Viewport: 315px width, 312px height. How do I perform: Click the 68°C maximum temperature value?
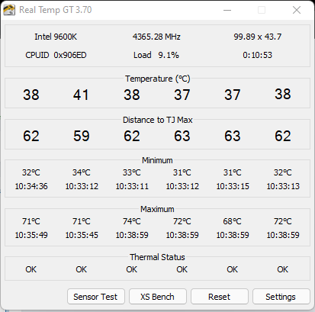coord(232,221)
